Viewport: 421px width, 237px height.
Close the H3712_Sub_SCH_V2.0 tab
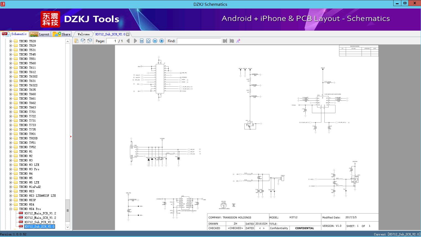[128, 34]
